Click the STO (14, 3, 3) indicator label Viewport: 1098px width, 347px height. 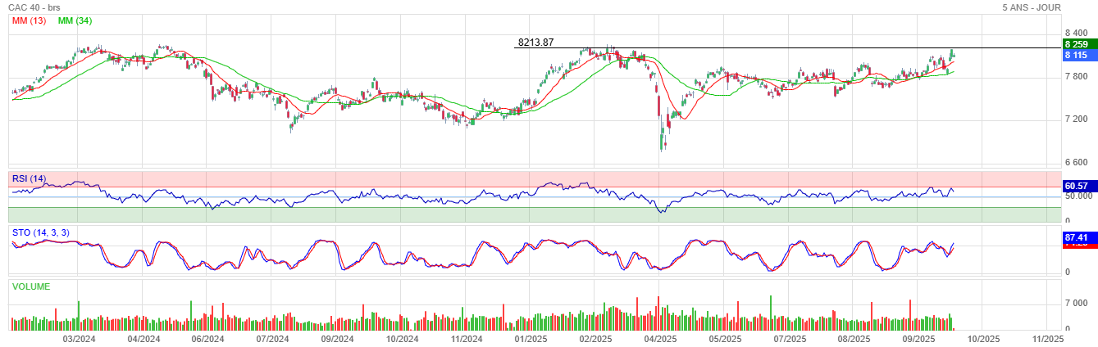point(40,232)
